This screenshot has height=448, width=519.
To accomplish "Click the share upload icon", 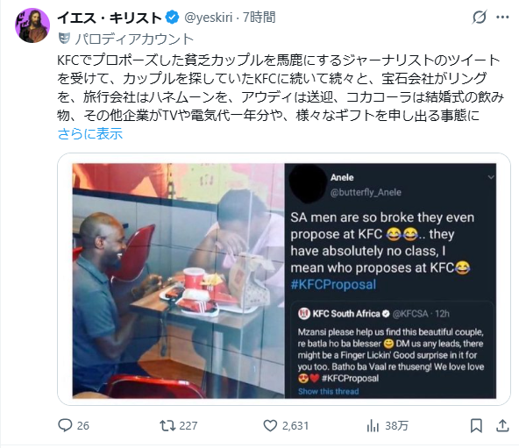I will [x=502, y=425].
